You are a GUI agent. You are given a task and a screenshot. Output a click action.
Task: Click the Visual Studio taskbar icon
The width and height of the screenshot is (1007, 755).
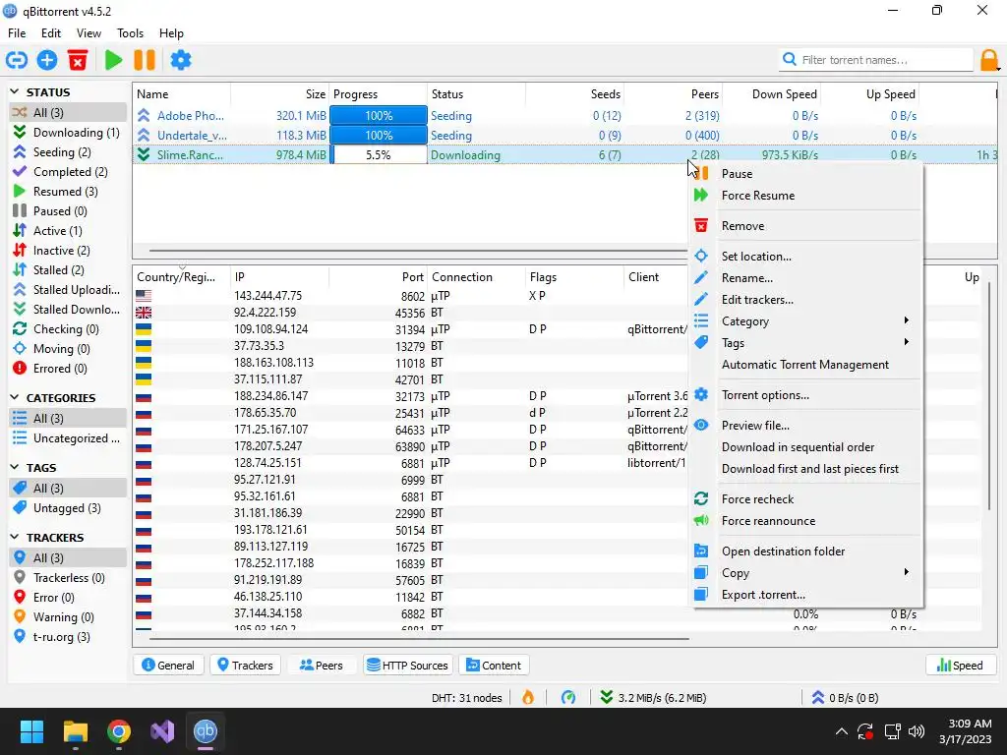coord(162,731)
